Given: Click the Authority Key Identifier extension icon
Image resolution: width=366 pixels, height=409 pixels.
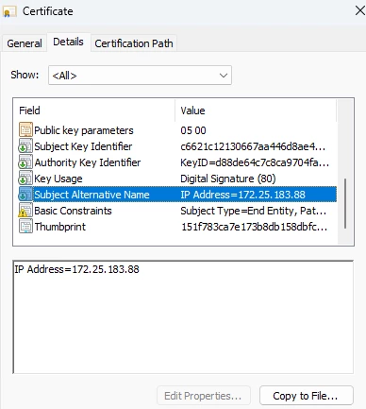Looking at the screenshot, I should pos(25,162).
